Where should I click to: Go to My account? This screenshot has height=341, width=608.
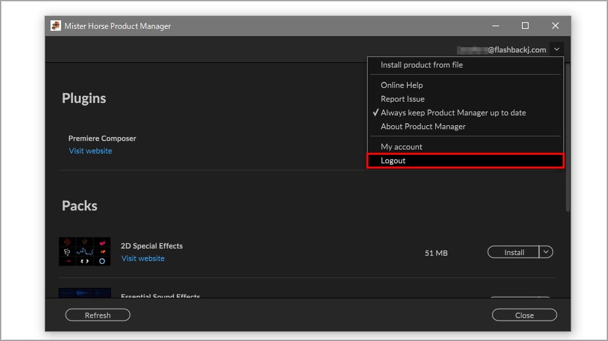401,147
